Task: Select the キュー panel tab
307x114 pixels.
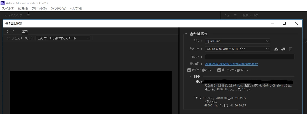Action: 228,15
